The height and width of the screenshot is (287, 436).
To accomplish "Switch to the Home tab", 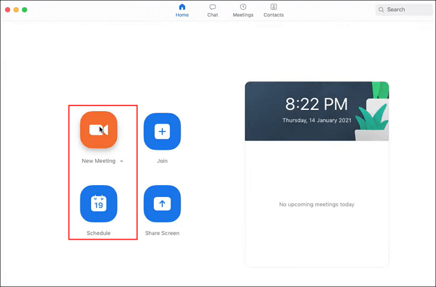I will click(x=182, y=10).
